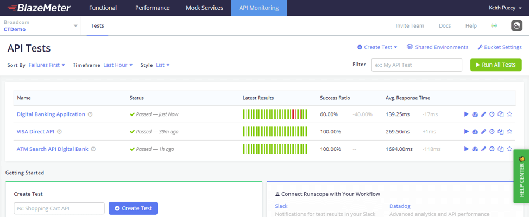Open schedule clock for ATM Search API
The image size is (529, 217).
coord(492,149)
